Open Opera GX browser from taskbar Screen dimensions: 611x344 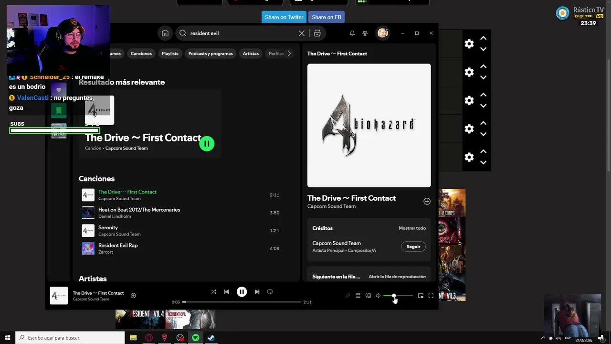pos(149,338)
